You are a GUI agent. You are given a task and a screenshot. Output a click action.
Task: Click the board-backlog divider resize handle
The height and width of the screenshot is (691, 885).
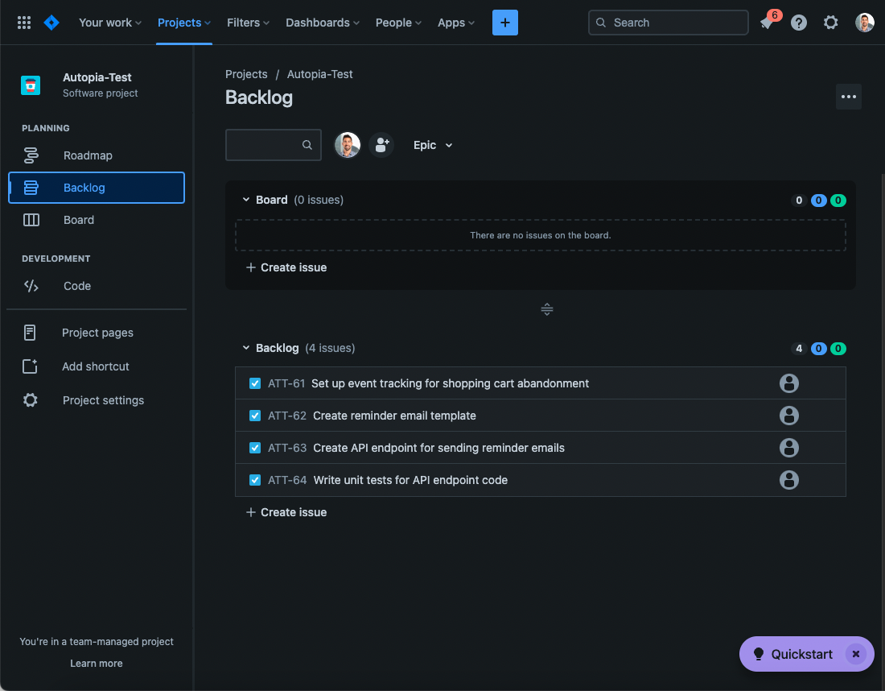coord(546,309)
